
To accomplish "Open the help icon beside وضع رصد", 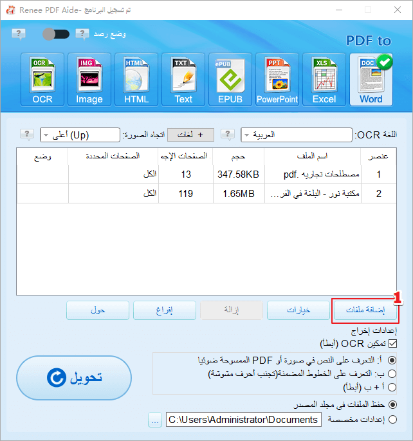I will point(82,34).
